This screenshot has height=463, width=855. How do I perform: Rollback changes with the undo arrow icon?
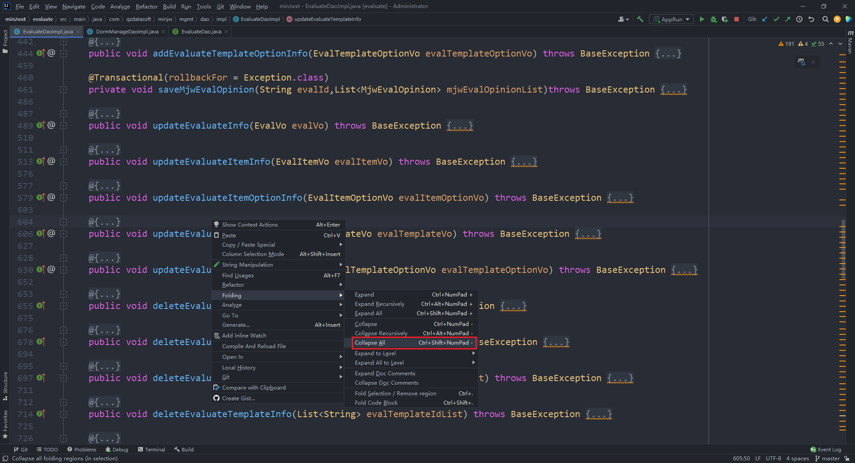[811, 19]
